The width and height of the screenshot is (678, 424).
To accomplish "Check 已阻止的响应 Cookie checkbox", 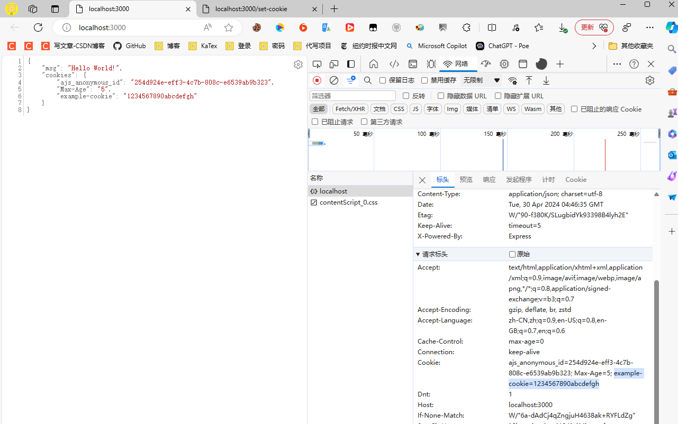I will [574, 109].
